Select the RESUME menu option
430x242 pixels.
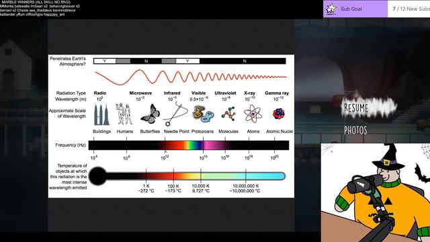356,108
